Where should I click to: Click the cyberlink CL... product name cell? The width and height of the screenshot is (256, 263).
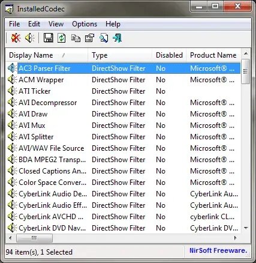pyautogui.click(x=212, y=217)
